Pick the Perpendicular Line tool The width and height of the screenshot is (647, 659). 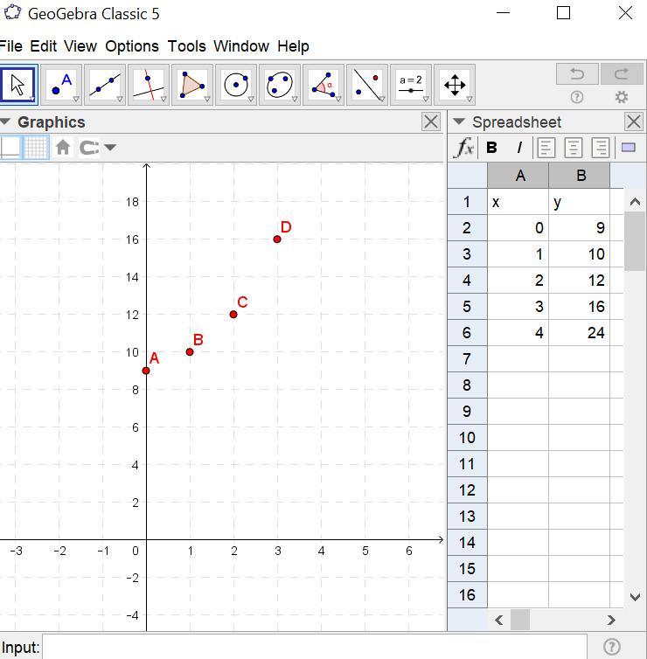(x=149, y=85)
